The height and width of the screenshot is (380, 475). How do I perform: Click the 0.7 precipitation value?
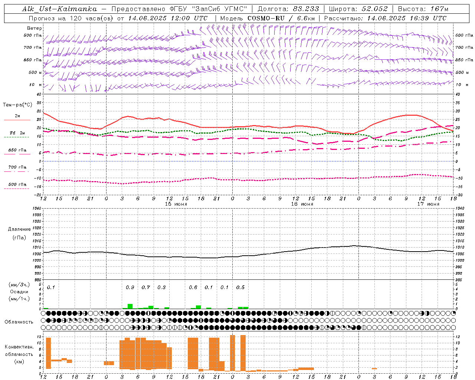pos(146,288)
